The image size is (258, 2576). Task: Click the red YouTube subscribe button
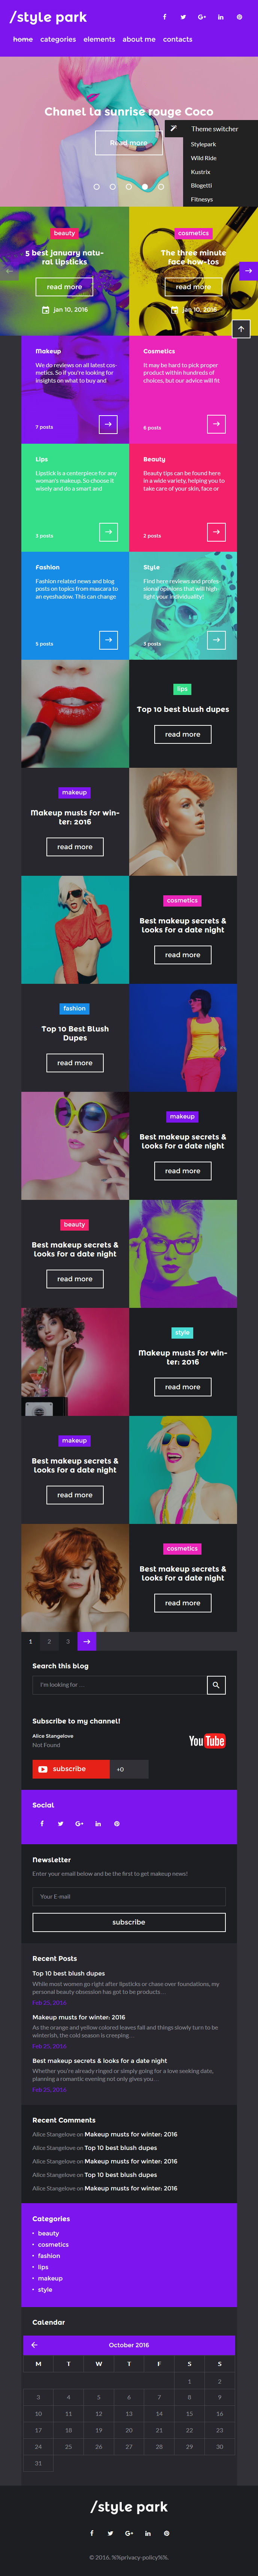[x=71, y=1769]
